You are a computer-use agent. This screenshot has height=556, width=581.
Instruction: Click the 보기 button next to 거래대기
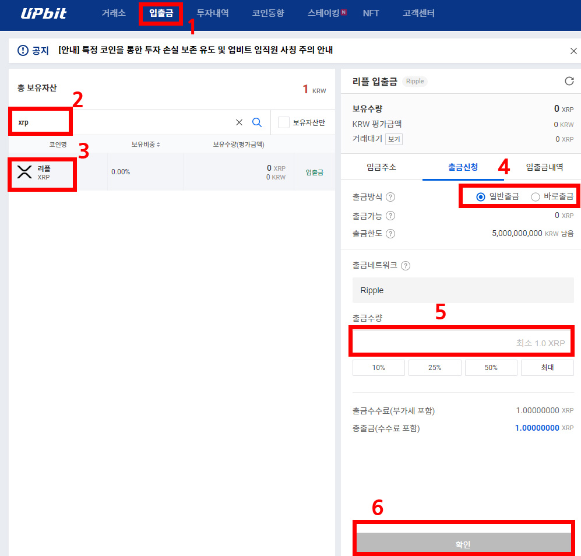point(394,139)
